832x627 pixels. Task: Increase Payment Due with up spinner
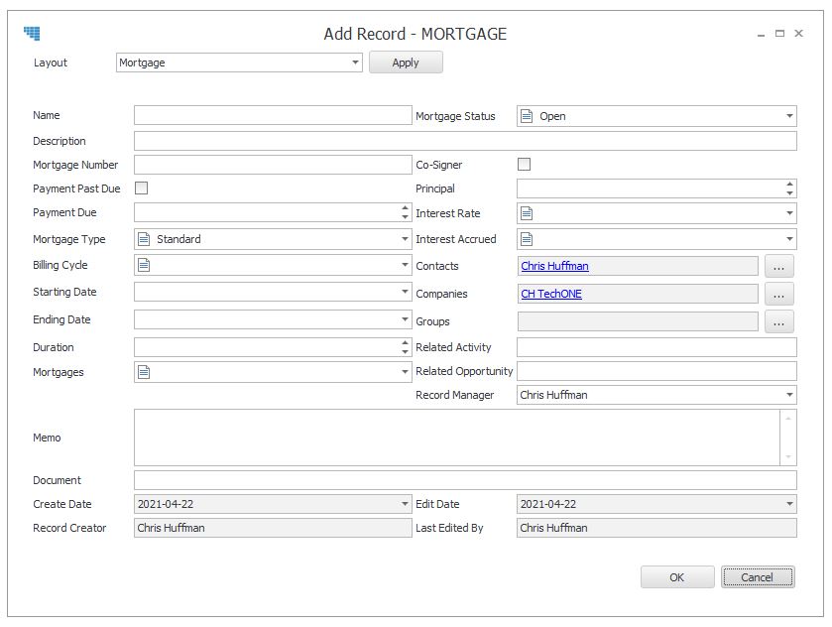pos(406,207)
